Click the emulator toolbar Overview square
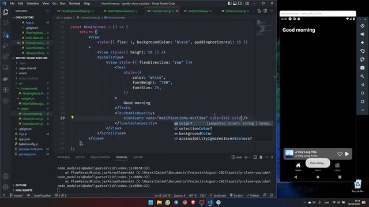 [x=363, y=102]
